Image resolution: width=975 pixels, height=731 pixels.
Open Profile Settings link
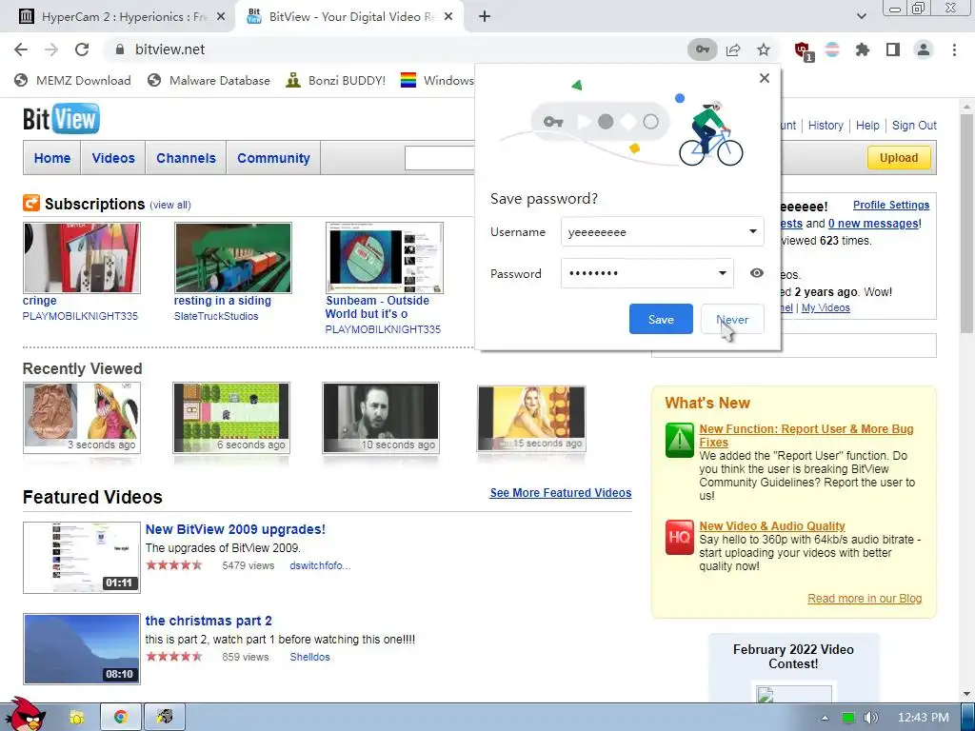pos(891,206)
